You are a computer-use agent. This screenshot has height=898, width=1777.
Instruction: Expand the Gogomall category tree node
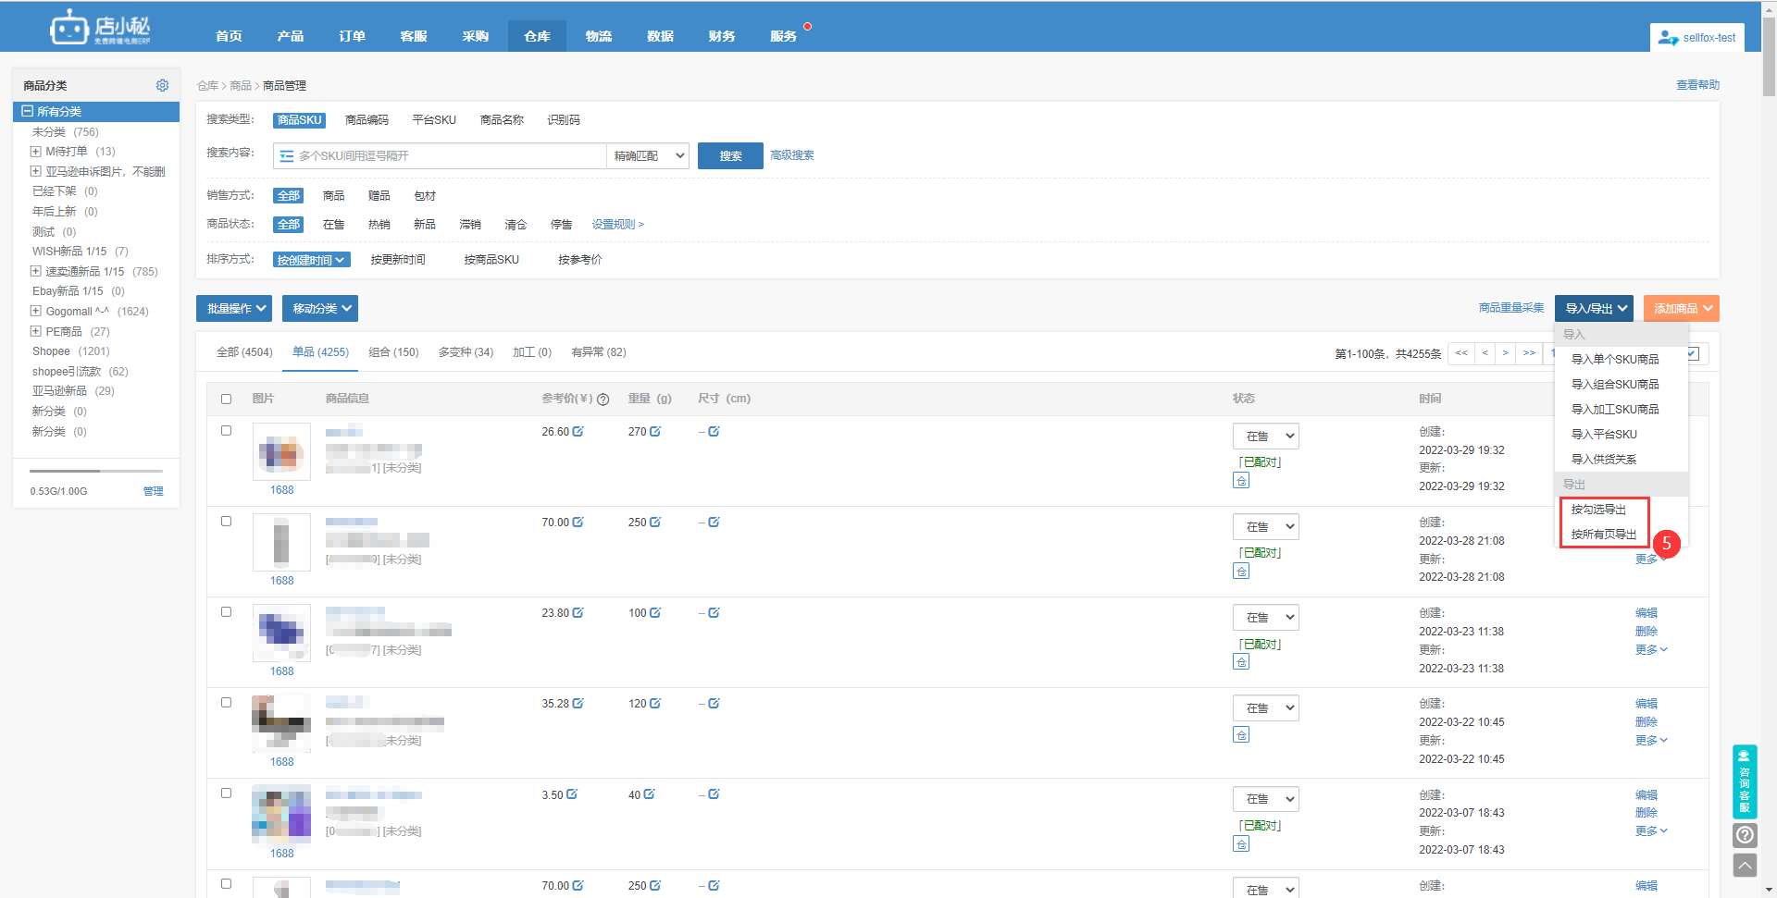click(x=36, y=312)
